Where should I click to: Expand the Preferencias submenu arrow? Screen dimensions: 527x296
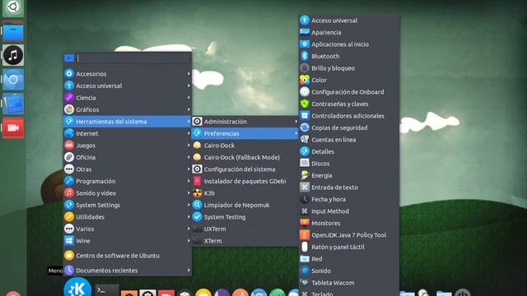click(296, 133)
